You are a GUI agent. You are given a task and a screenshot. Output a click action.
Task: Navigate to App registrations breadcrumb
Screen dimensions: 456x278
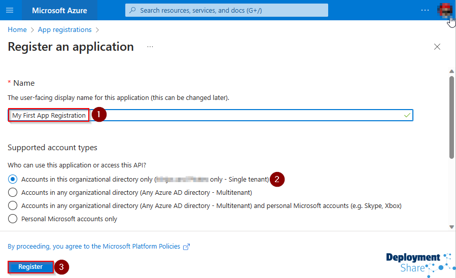pos(65,29)
